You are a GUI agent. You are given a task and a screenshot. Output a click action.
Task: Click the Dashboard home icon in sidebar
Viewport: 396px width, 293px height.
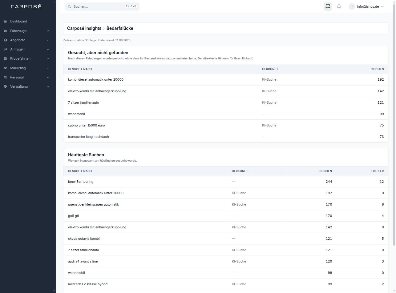(5, 21)
